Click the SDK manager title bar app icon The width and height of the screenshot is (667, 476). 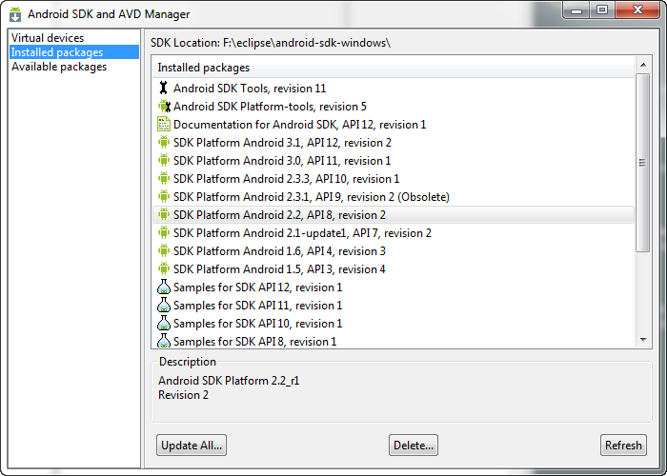15,14
